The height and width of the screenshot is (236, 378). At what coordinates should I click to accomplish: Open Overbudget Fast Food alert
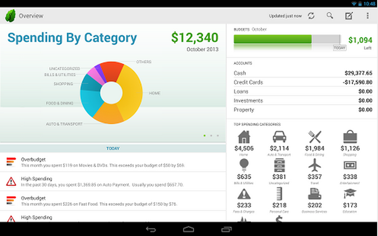[113, 201]
